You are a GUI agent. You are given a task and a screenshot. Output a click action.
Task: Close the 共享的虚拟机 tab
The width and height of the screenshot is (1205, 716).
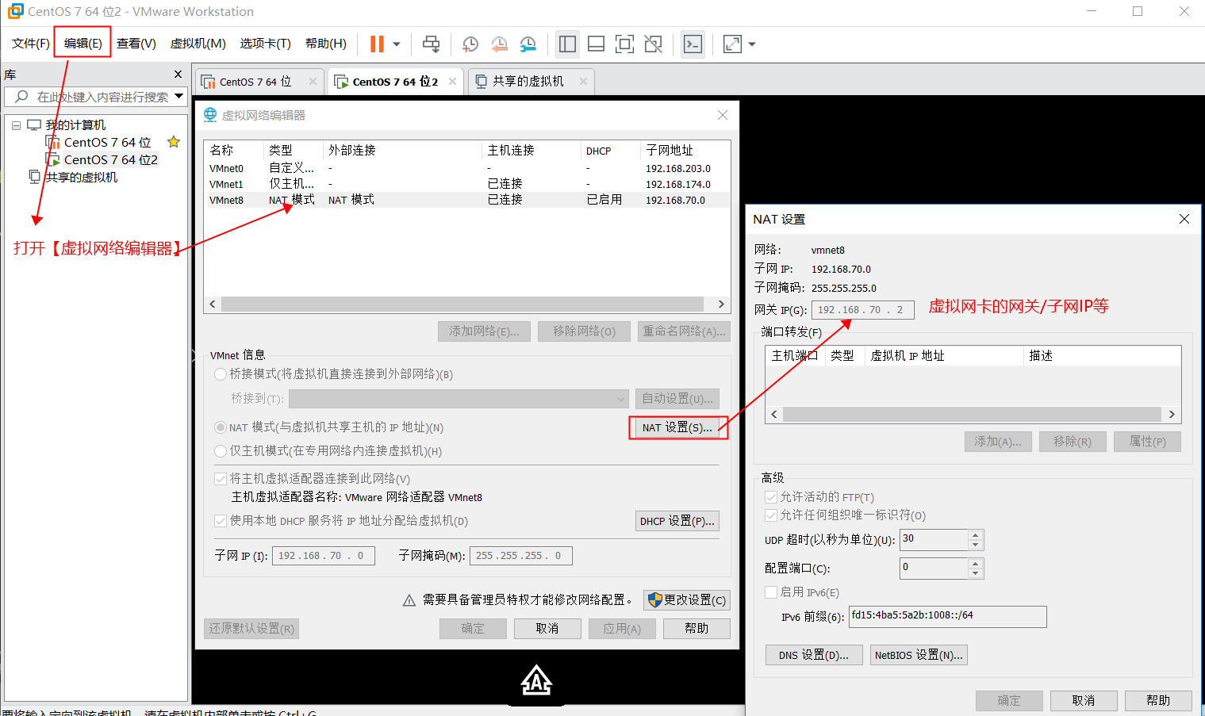click(583, 82)
